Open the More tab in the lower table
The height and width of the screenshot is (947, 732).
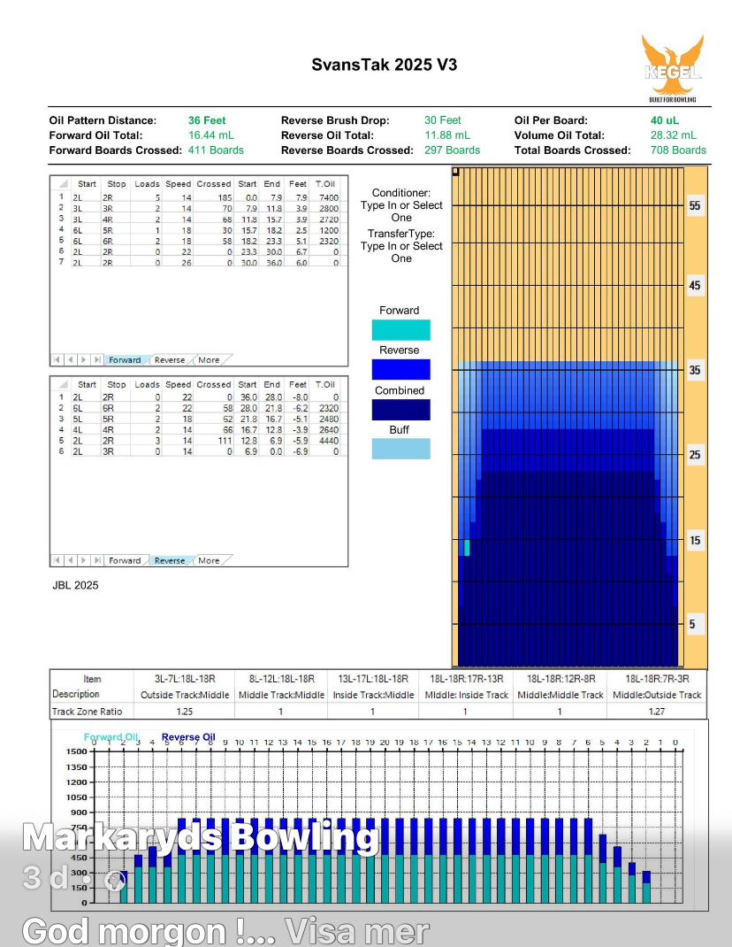pos(209,560)
